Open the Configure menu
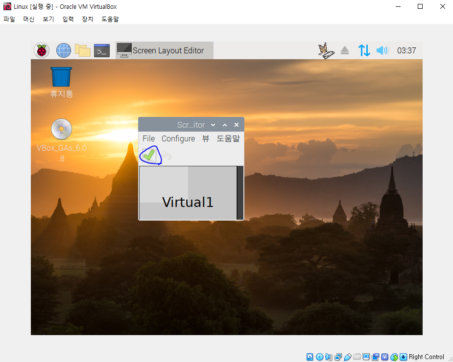This screenshot has width=453, height=362. coord(178,138)
